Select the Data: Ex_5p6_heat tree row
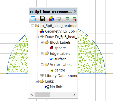Screen dimensions: 113x101 click(x=61, y=37)
